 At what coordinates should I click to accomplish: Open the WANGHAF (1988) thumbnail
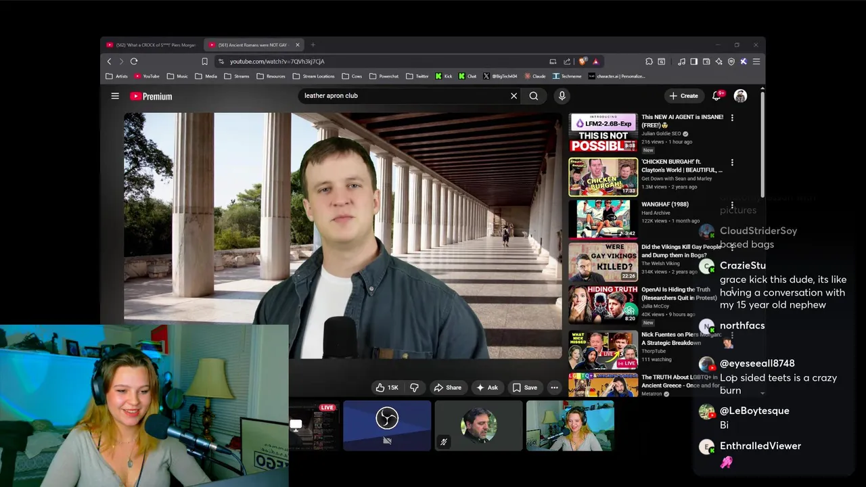(x=603, y=219)
